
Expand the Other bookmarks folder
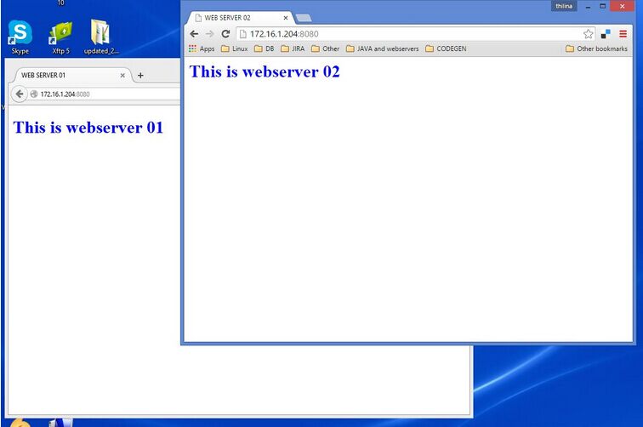(596, 48)
